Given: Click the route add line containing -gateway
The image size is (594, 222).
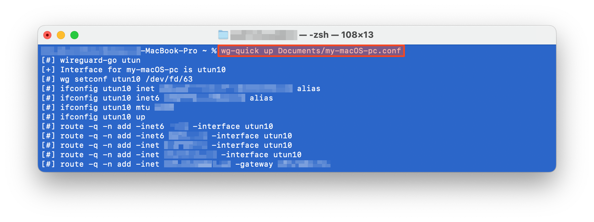Looking at the screenshot, I should 186,164.
